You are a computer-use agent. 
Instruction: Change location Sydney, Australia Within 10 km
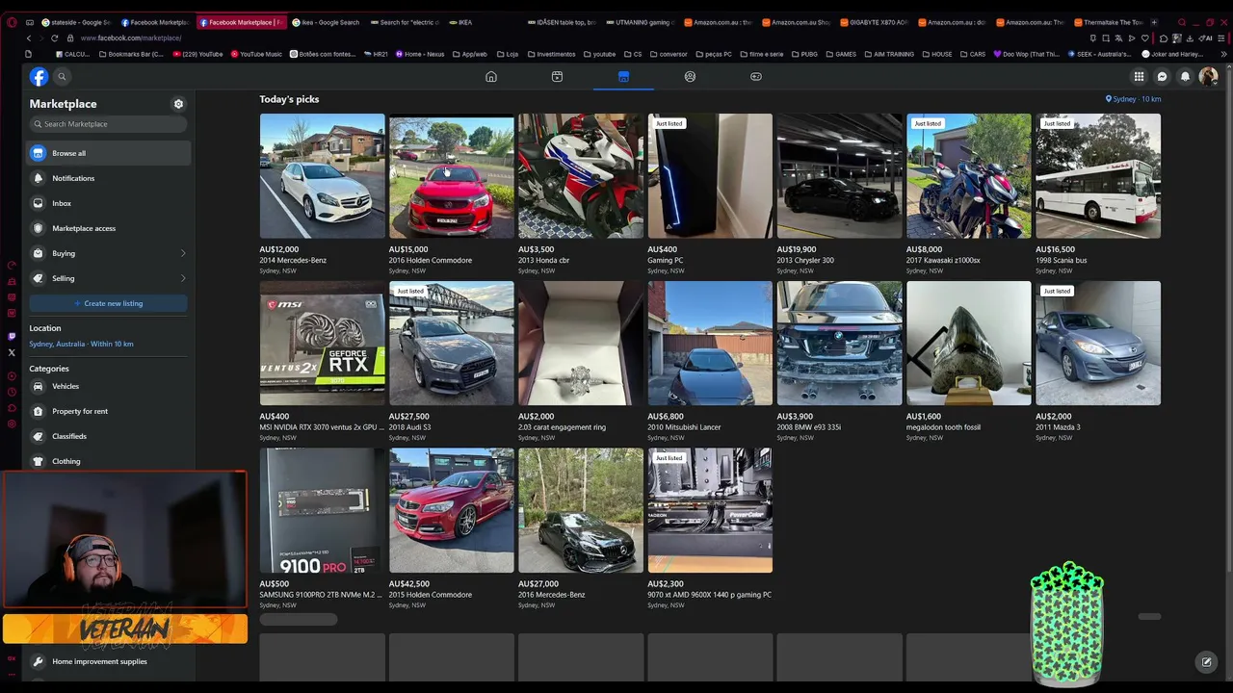pos(81,344)
